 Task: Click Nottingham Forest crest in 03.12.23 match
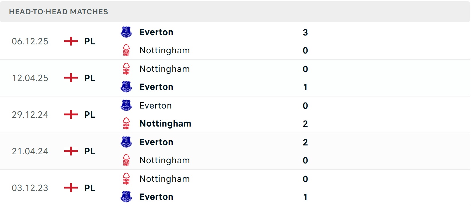pos(126,179)
